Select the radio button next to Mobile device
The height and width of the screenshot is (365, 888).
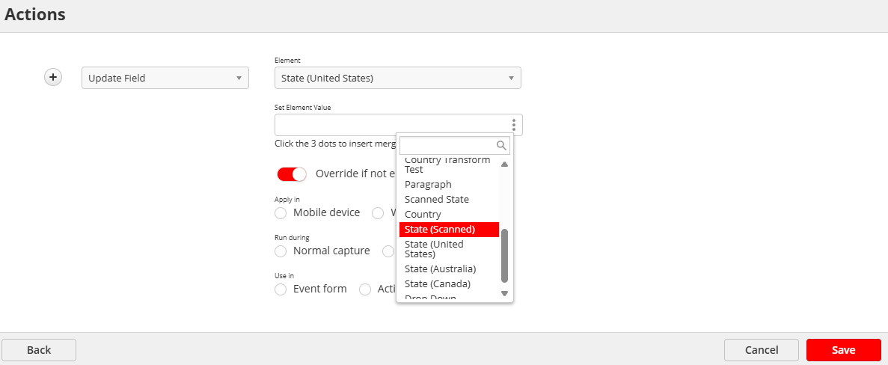tap(378, 212)
